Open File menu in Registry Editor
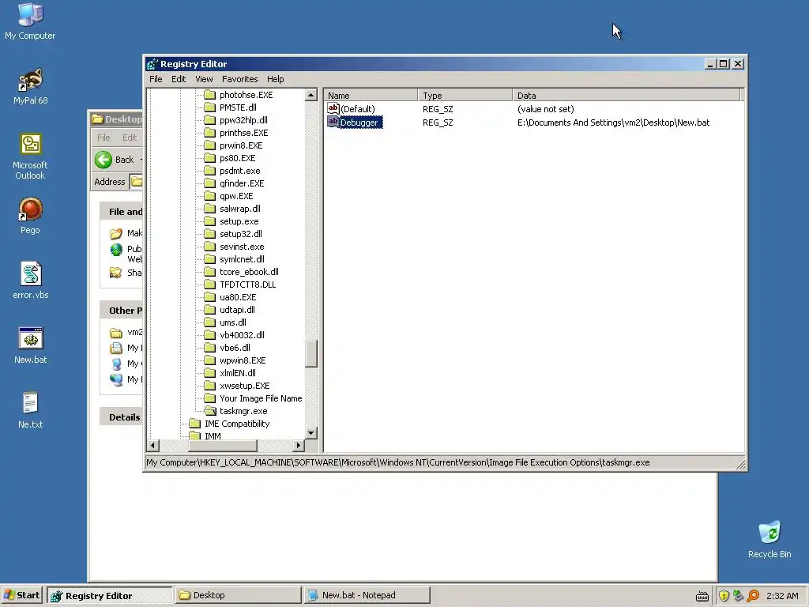Image resolution: width=809 pixels, height=607 pixels. tap(156, 79)
